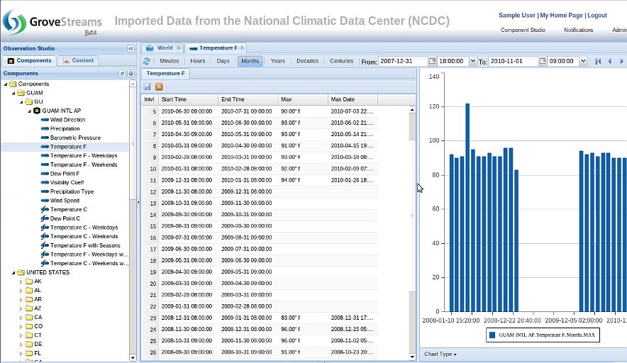Click the To date input field

point(513,62)
